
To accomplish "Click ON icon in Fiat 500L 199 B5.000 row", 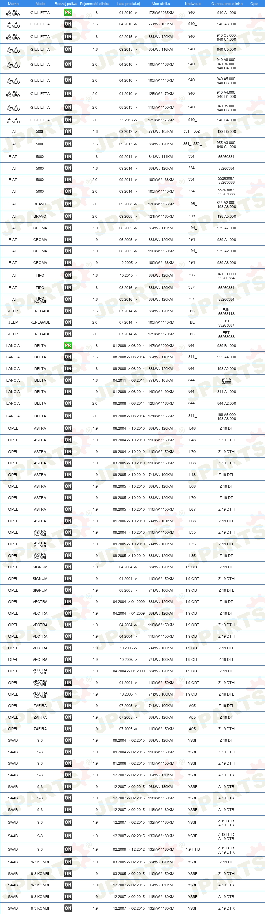I will coord(68,131).
